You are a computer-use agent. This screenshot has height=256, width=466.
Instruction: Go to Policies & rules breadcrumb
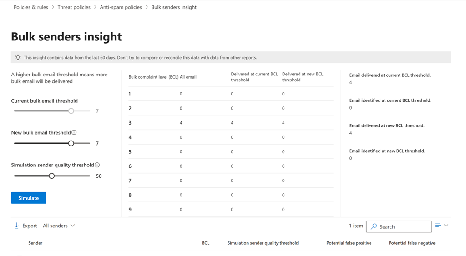[x=31, y=7]
